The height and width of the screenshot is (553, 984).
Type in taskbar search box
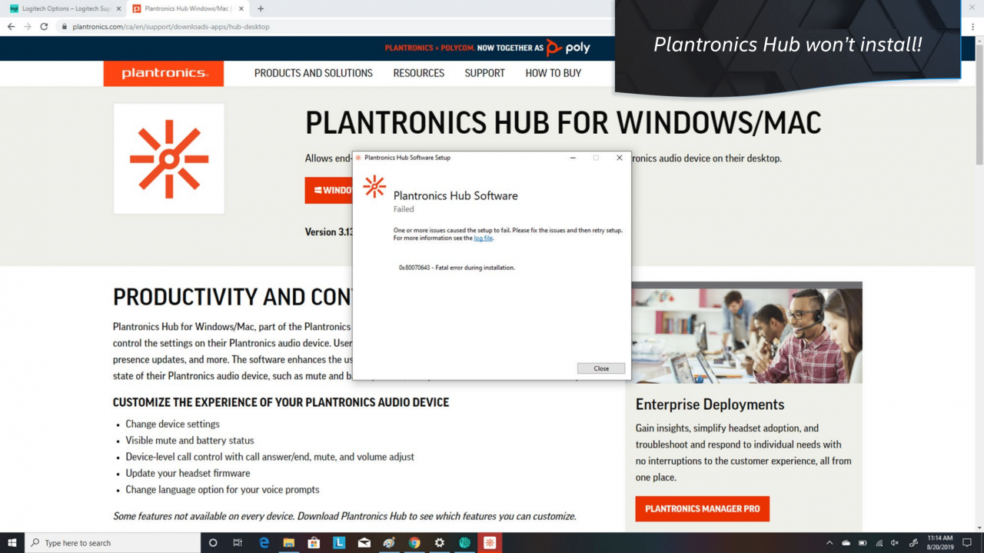tap(112, 542)
